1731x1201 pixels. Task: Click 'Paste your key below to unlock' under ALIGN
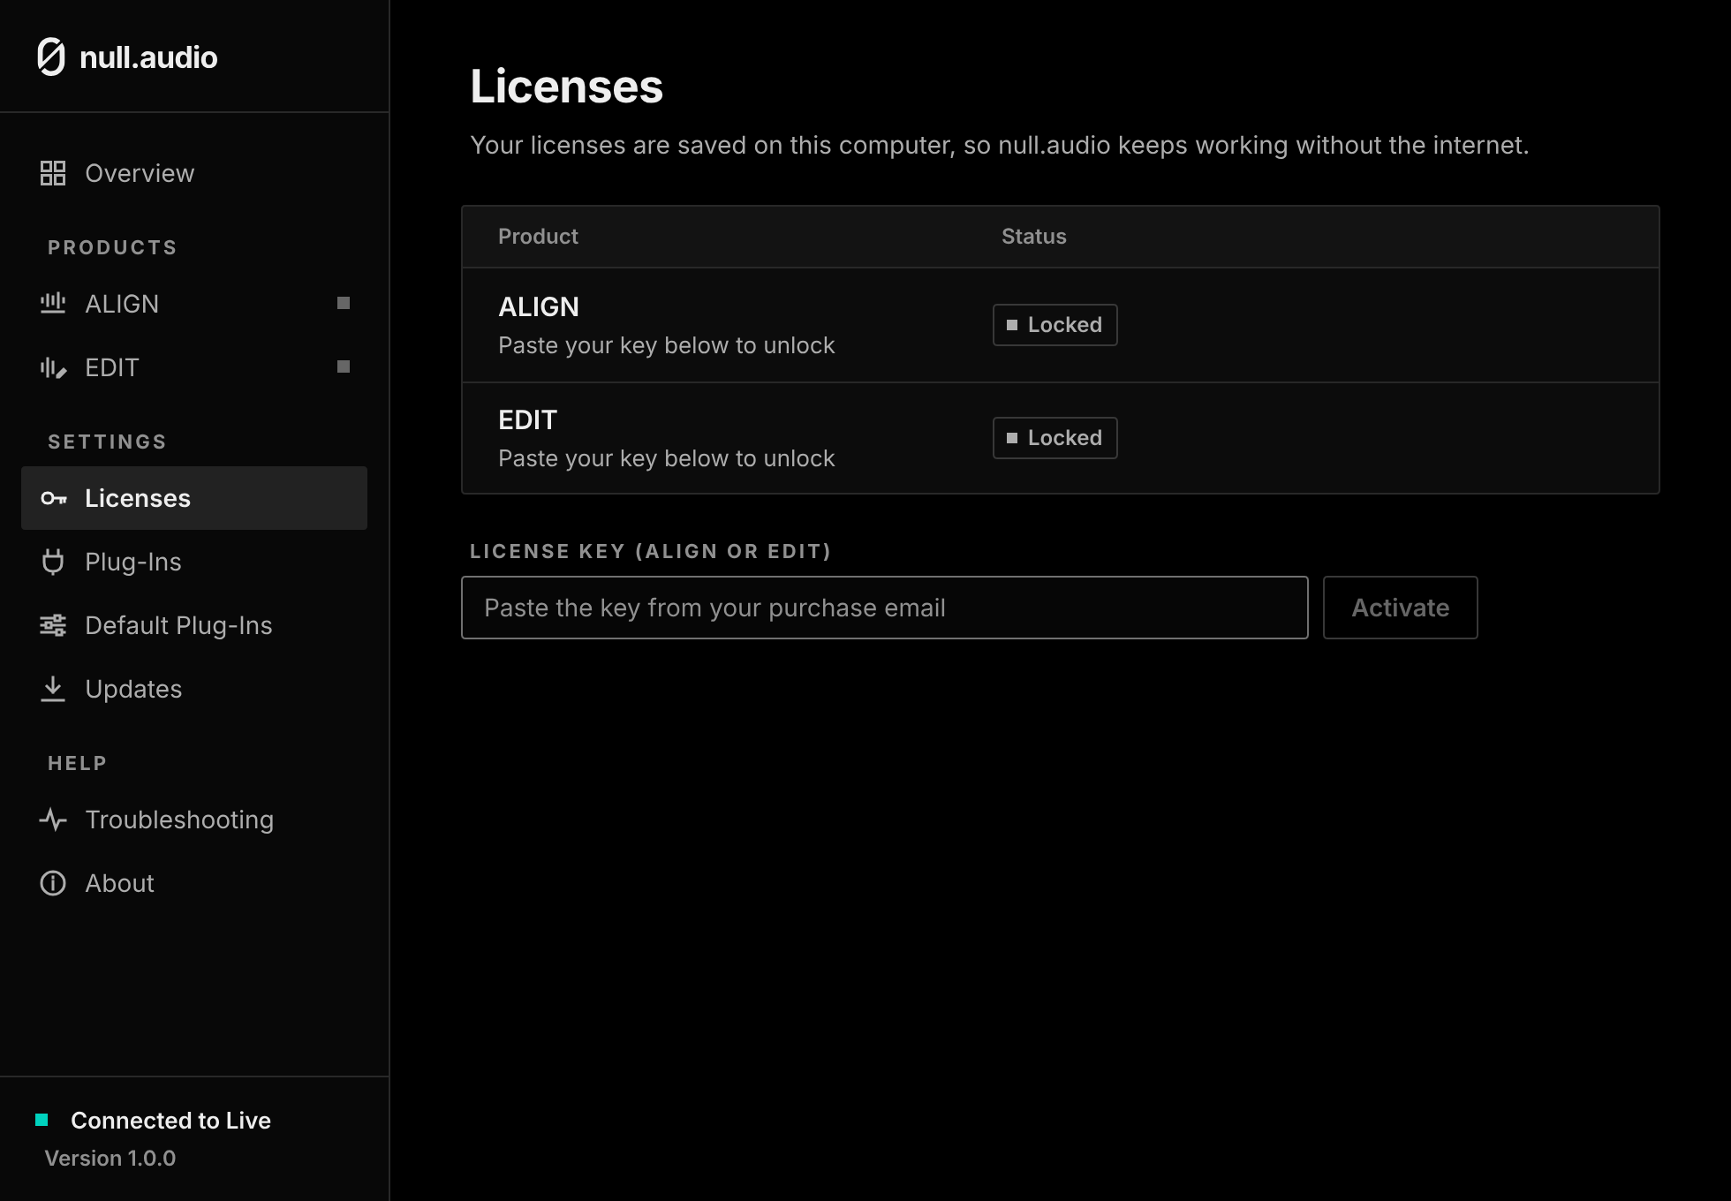(666, 345)
